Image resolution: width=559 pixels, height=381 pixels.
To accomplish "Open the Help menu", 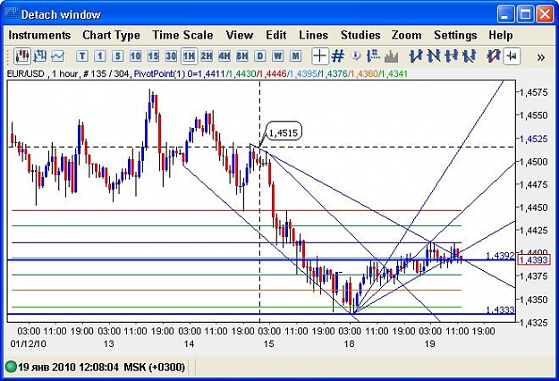I will (501, 35).
